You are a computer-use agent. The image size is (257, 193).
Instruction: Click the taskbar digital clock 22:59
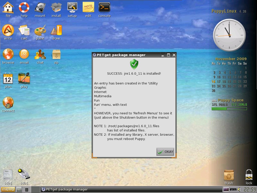[x=250, y=190]
